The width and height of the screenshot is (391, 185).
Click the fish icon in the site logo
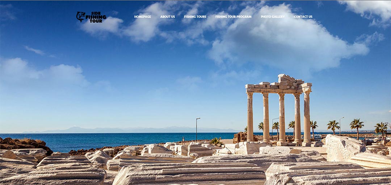[x=80, y=17]
